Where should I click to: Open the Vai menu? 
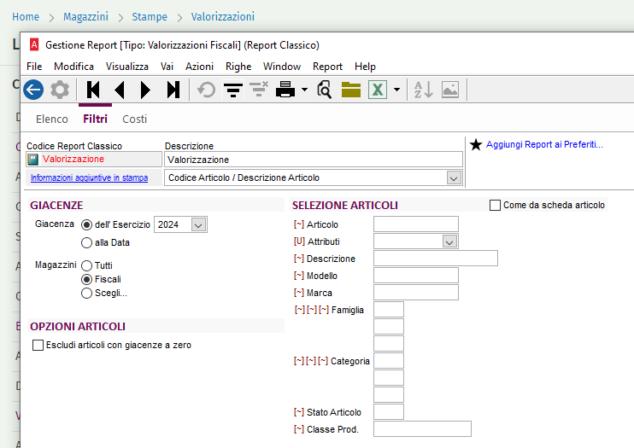click(x=167, y=67)
